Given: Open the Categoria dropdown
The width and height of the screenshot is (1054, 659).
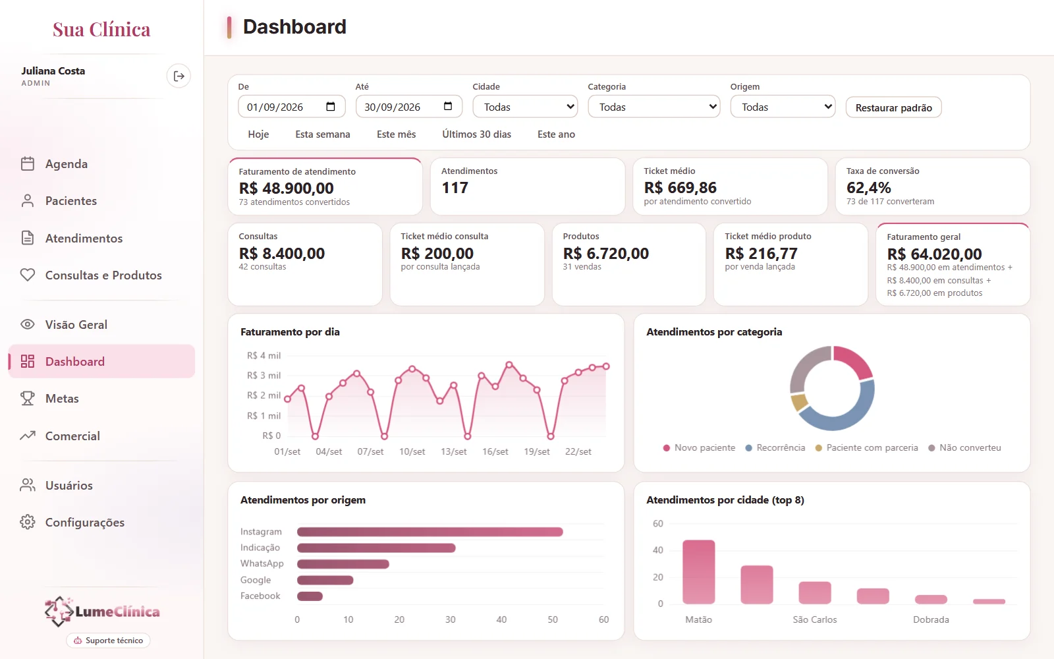Looking at the screenshot, I should pos(654,107).
